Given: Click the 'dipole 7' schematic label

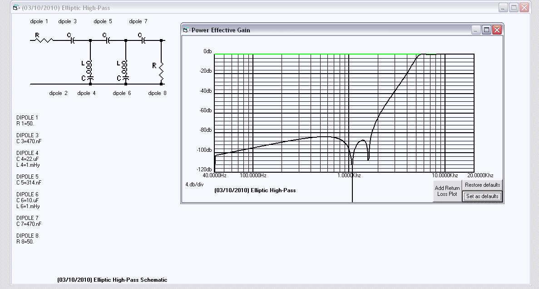Looking at the screenshot, I should click(138, 21).
